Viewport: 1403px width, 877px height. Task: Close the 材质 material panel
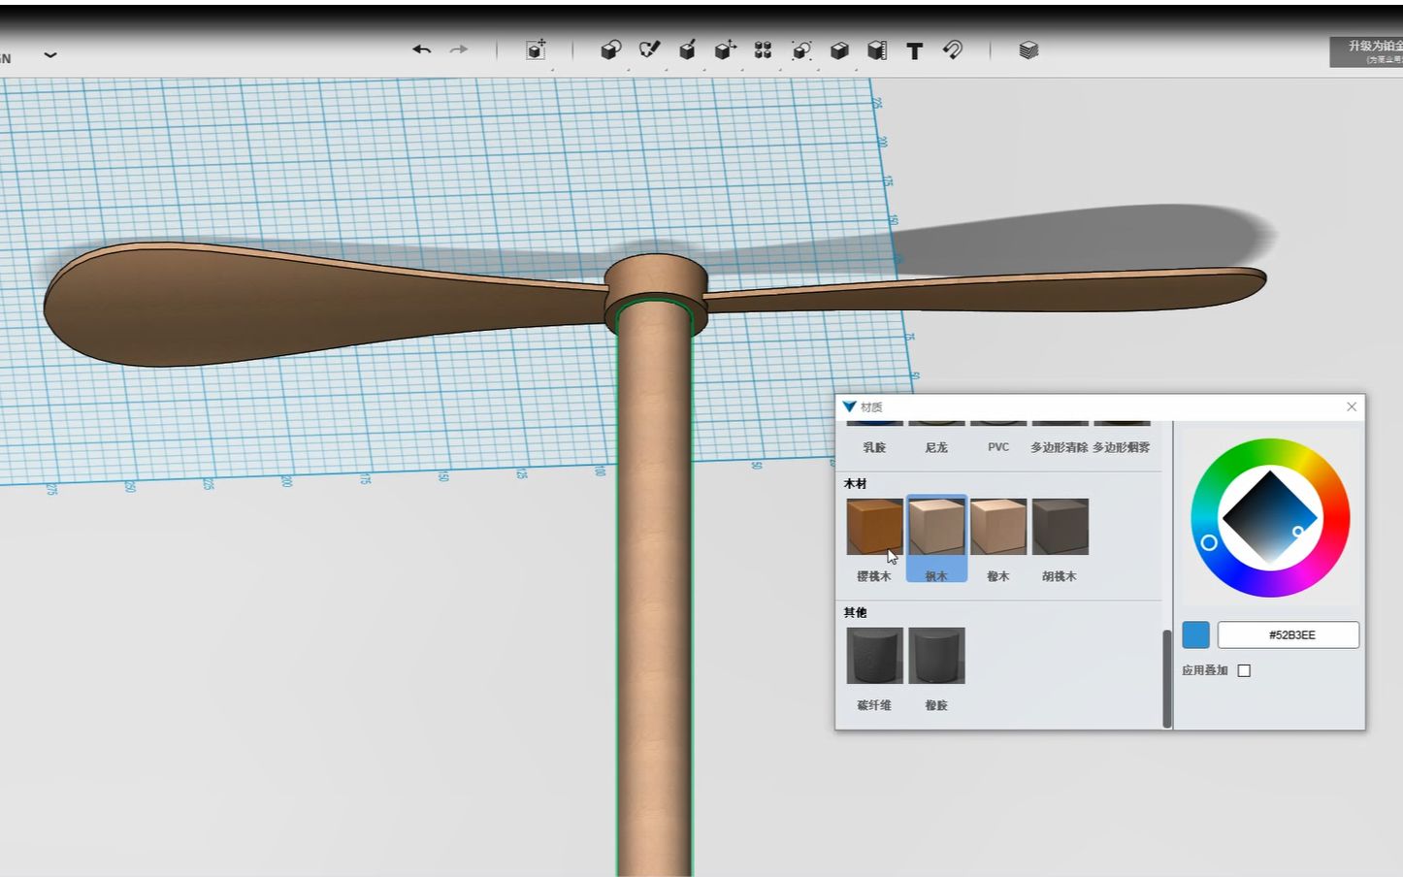1352,407
